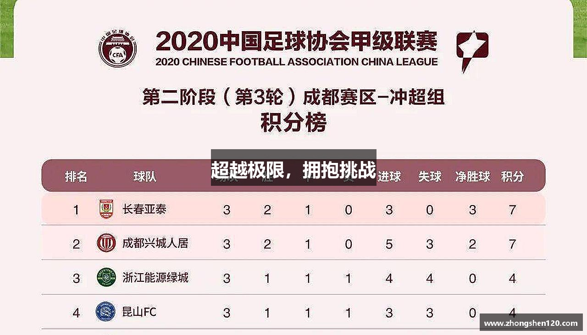
Task: Click the CFA association logo
Action: click(x=118, y=48)
